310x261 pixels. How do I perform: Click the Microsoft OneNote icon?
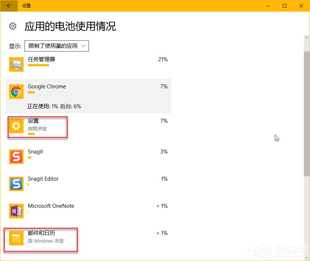pyautogui.click(x=16, y=211)
